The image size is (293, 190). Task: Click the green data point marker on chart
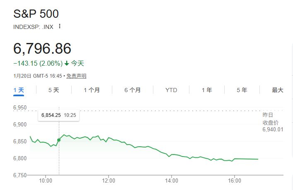pos(58,140)
